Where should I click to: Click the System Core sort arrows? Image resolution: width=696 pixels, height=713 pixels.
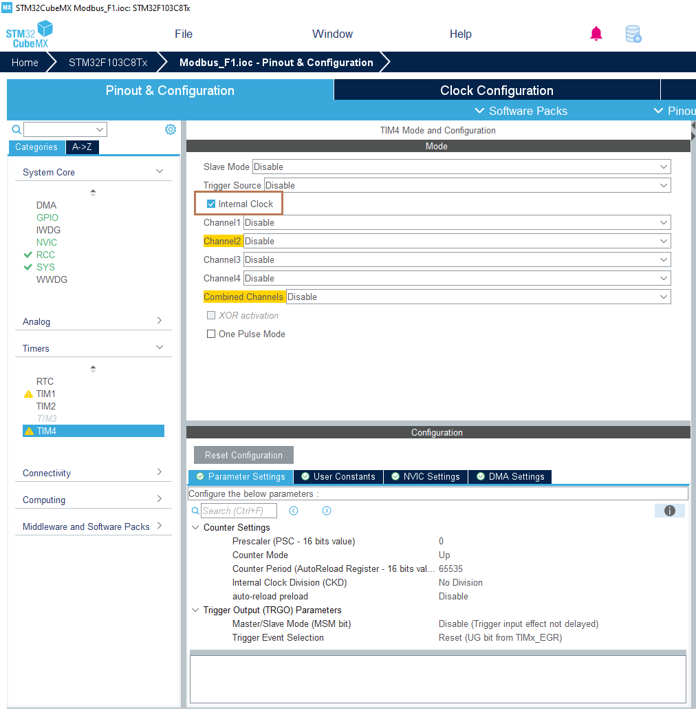[x=93, y=193]
